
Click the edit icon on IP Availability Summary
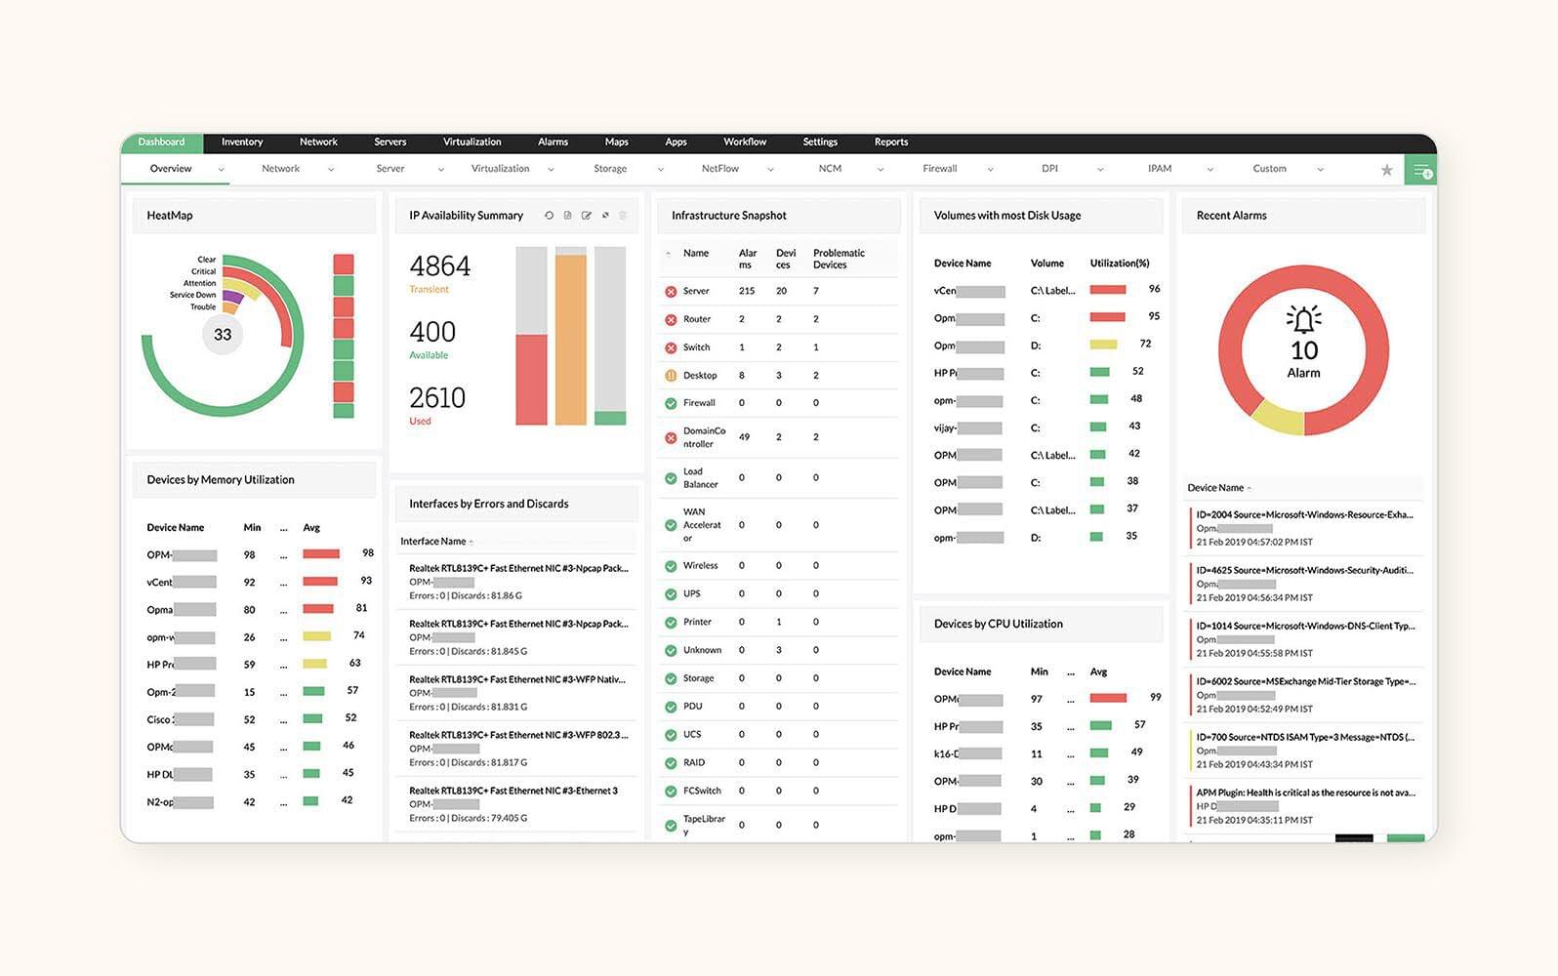click(586, 216)
